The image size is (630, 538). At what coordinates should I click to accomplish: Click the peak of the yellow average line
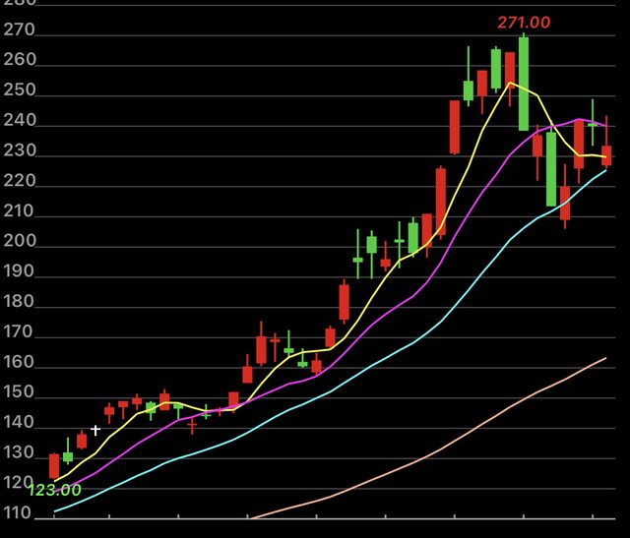(510, 84)
